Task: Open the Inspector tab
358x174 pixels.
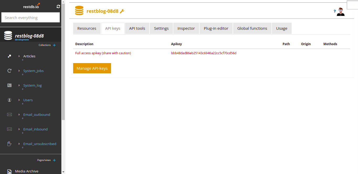Action: pos(186,28)
